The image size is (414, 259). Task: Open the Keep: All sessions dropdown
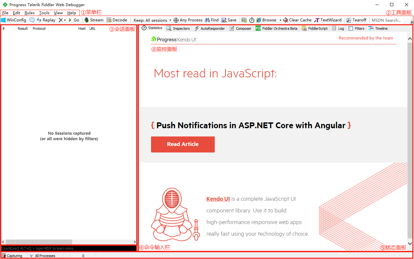152,20
